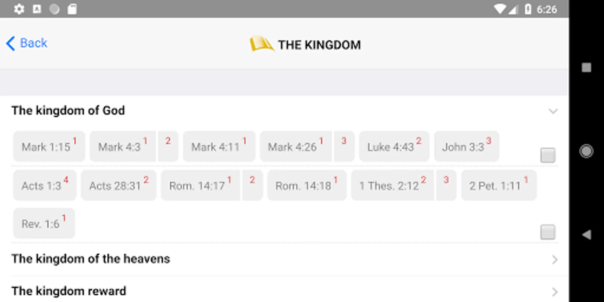Tap the battery status icon
The width and height of the screenshot is (604, 302).
pos(528,9)
